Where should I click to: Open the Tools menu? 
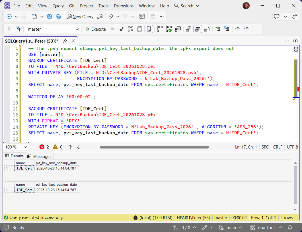[x=103, y=6]
